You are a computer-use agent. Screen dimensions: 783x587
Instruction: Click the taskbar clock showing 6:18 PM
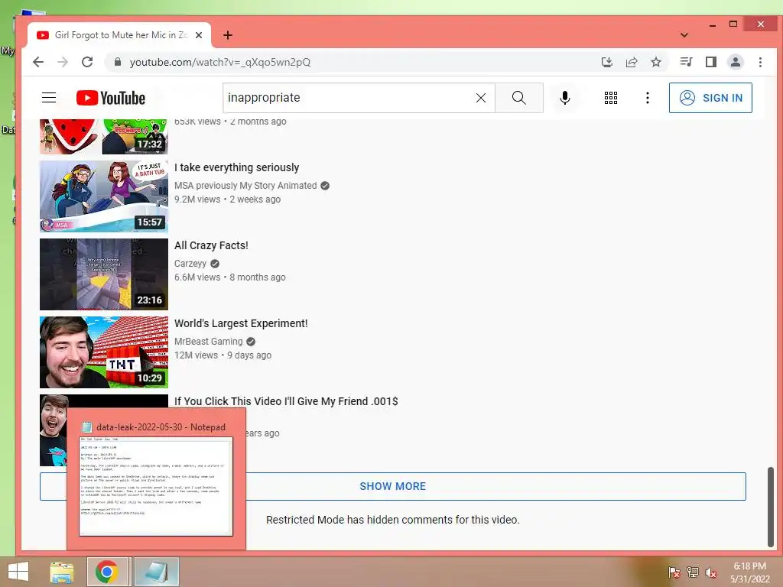(749, 572)
